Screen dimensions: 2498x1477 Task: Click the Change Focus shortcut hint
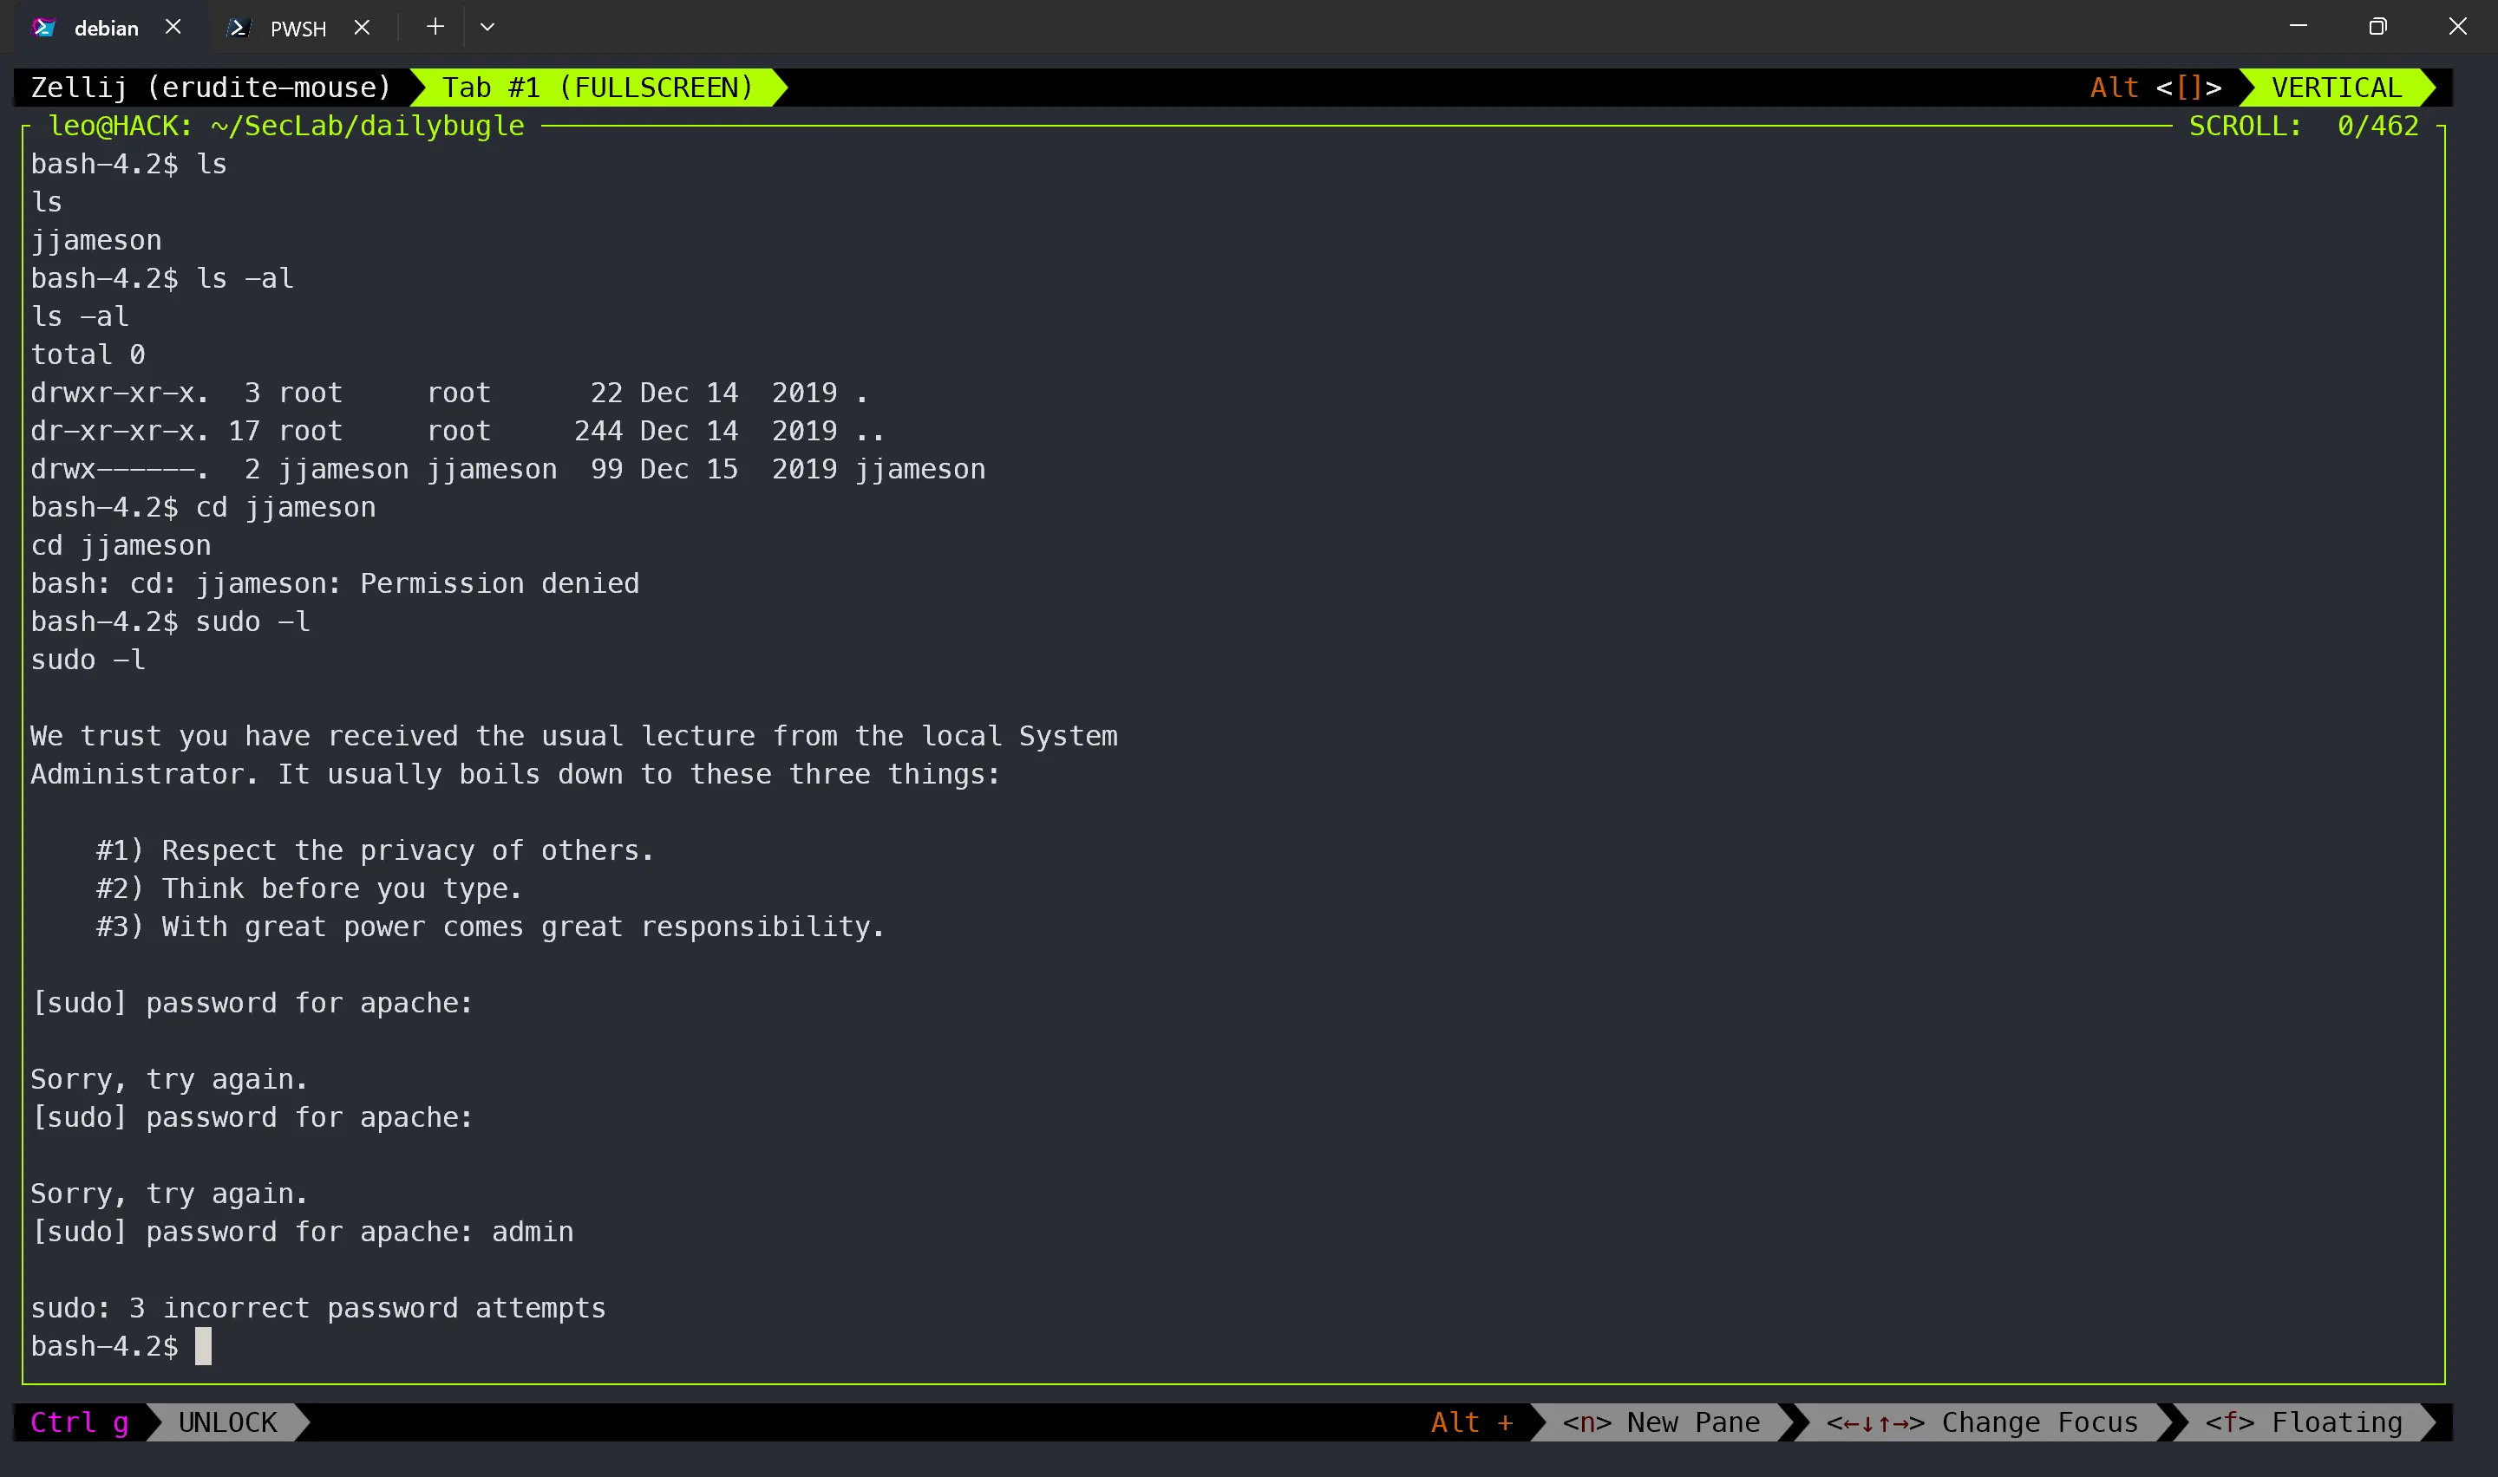coord(1981,1422)
